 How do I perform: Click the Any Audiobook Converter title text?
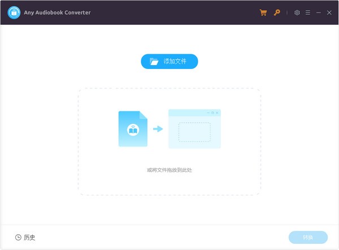click(58, 12)
